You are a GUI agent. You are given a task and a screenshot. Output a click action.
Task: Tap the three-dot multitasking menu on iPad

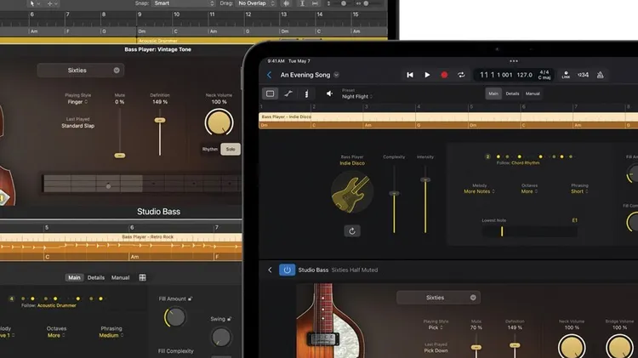pos(514,61)
